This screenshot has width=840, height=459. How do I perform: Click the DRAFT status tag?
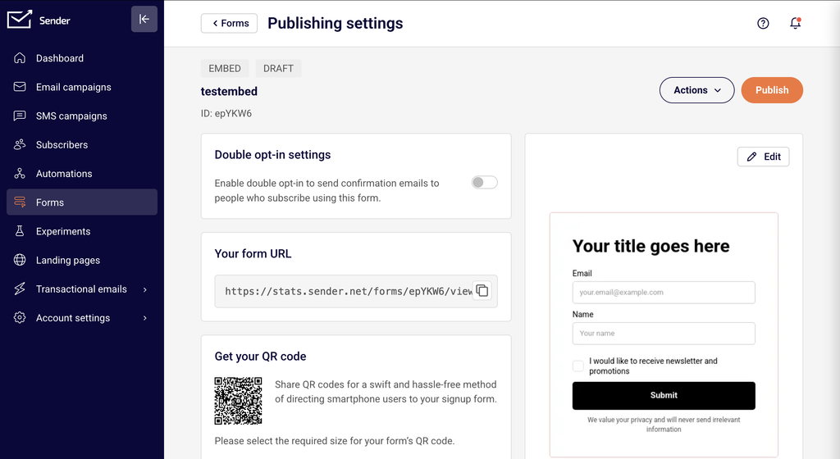point(279,69)
